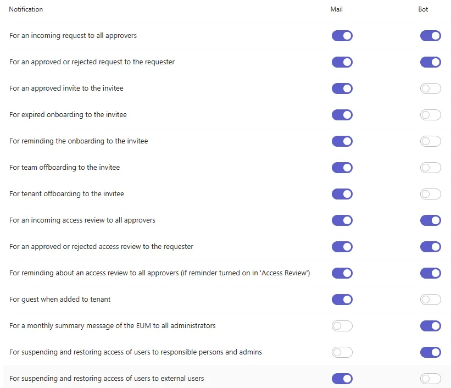Enable Bot for reminding onboarding to invitee
Viewport: 451px width, 388px height.
click(x=430, y=141)
